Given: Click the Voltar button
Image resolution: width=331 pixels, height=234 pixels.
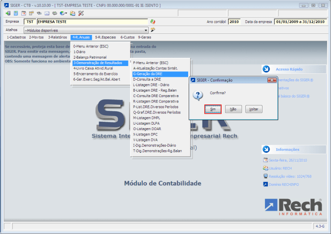Looking at the screenshot, I should tap(254, 109).
